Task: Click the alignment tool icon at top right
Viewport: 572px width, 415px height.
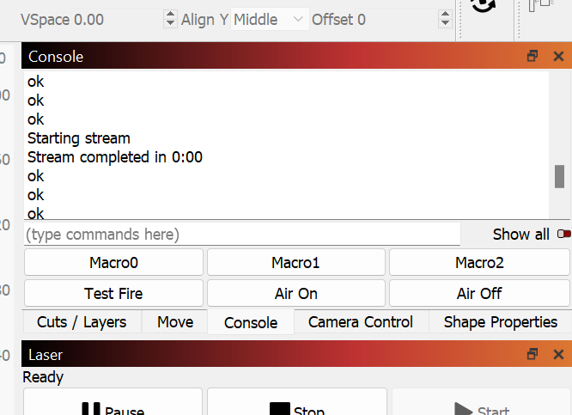Action: pos(540,7)
